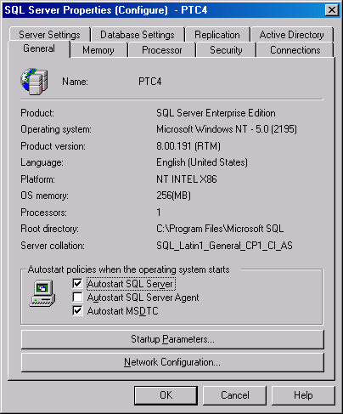Select the Replication tab
Image resolution: width=343 pixels, height=414 pixels.
[217, 35]
